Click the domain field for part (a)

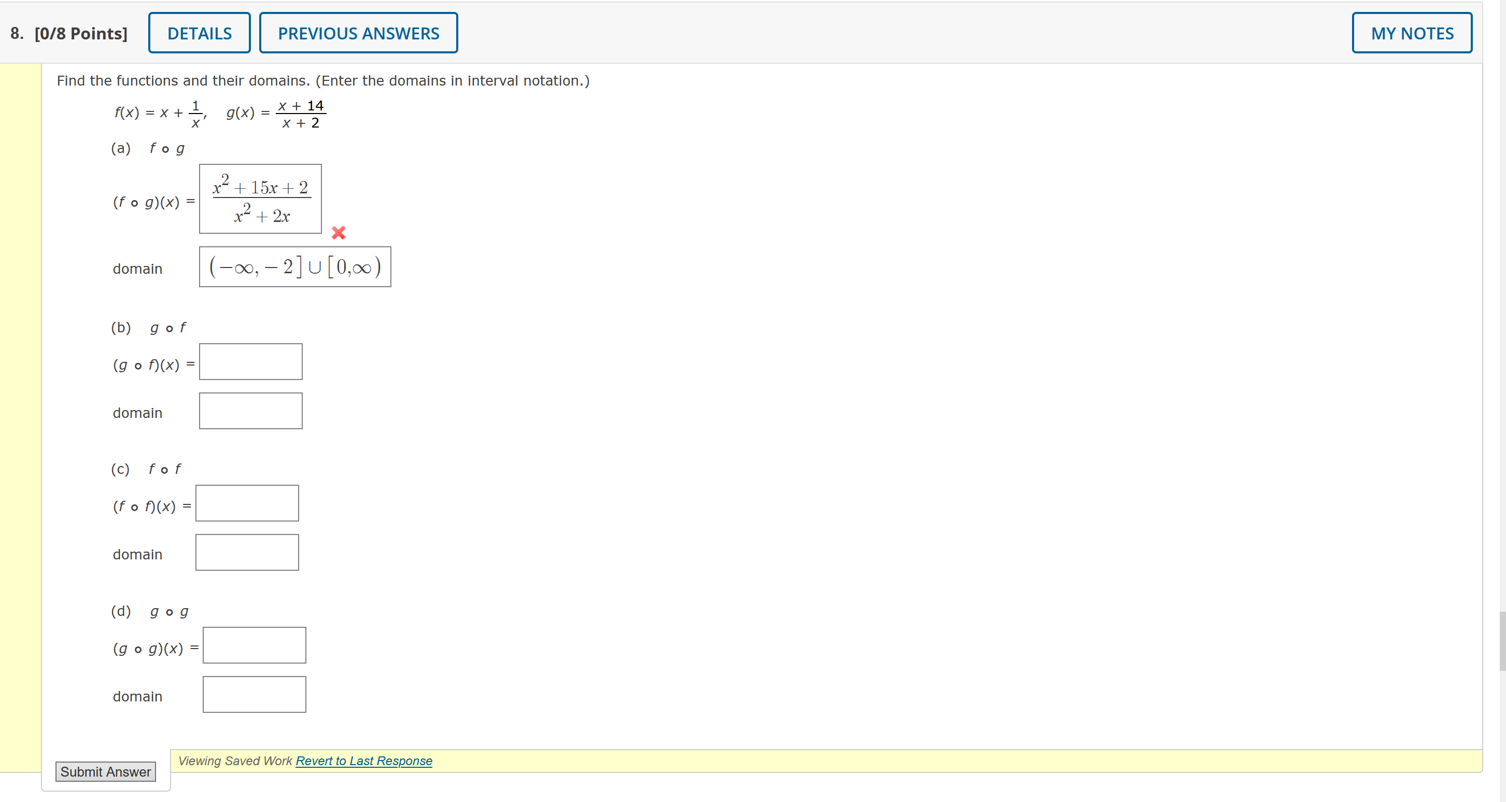(x=294, y=267)
